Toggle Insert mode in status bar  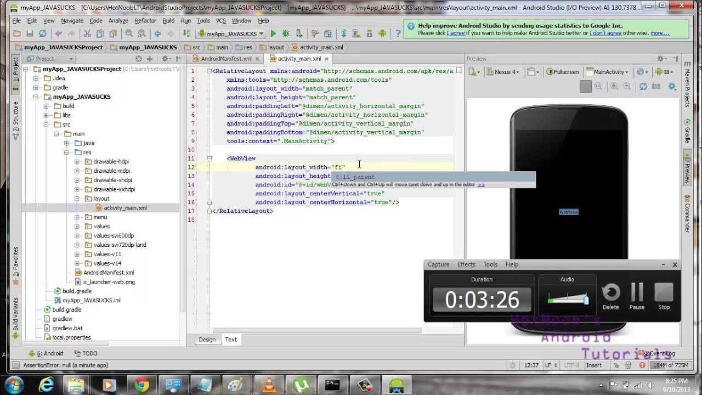tap(593, 365)
